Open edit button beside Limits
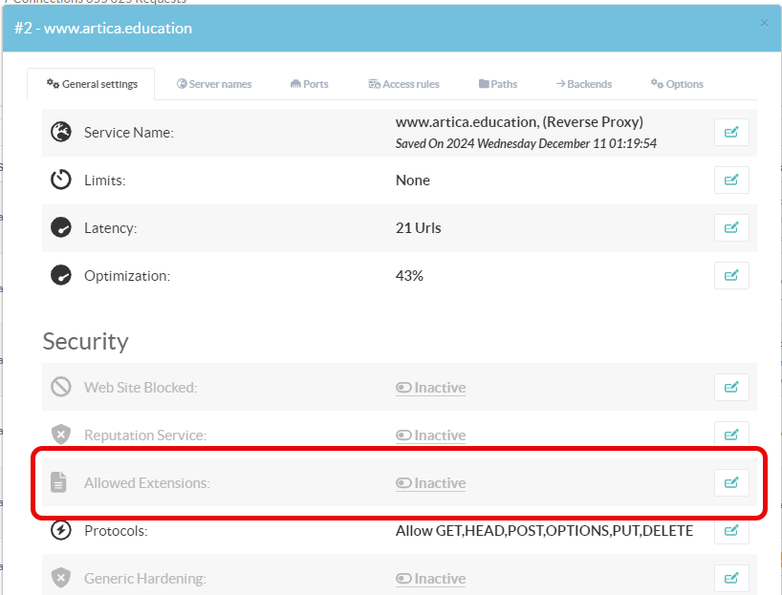 [x=731, y=180]
